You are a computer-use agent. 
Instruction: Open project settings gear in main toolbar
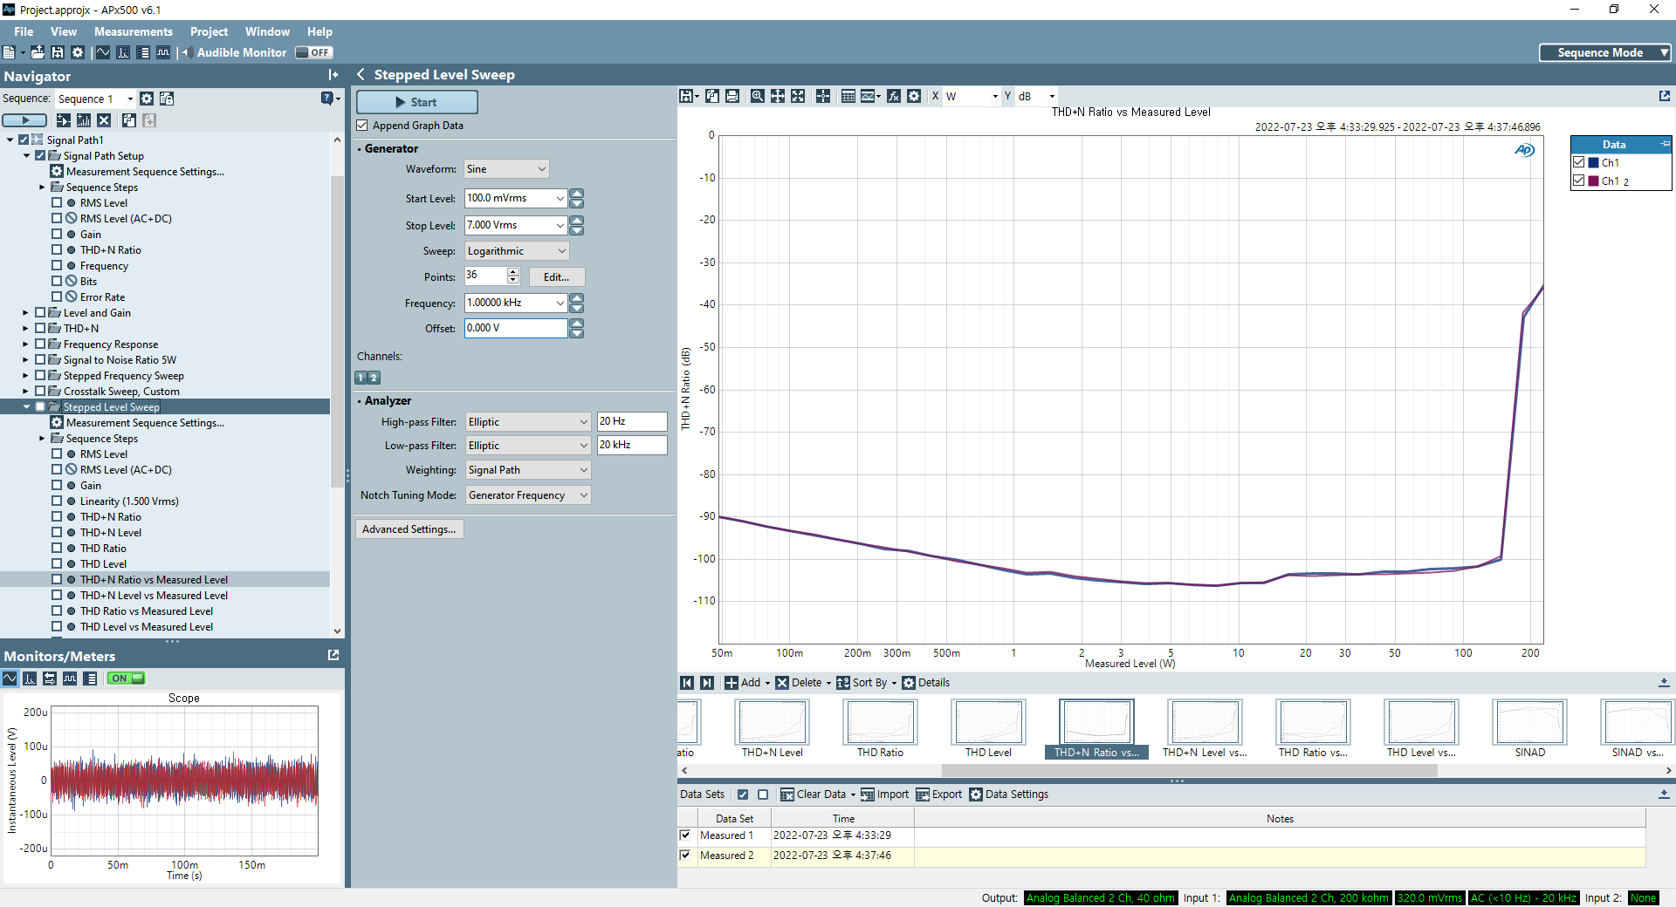78,52
